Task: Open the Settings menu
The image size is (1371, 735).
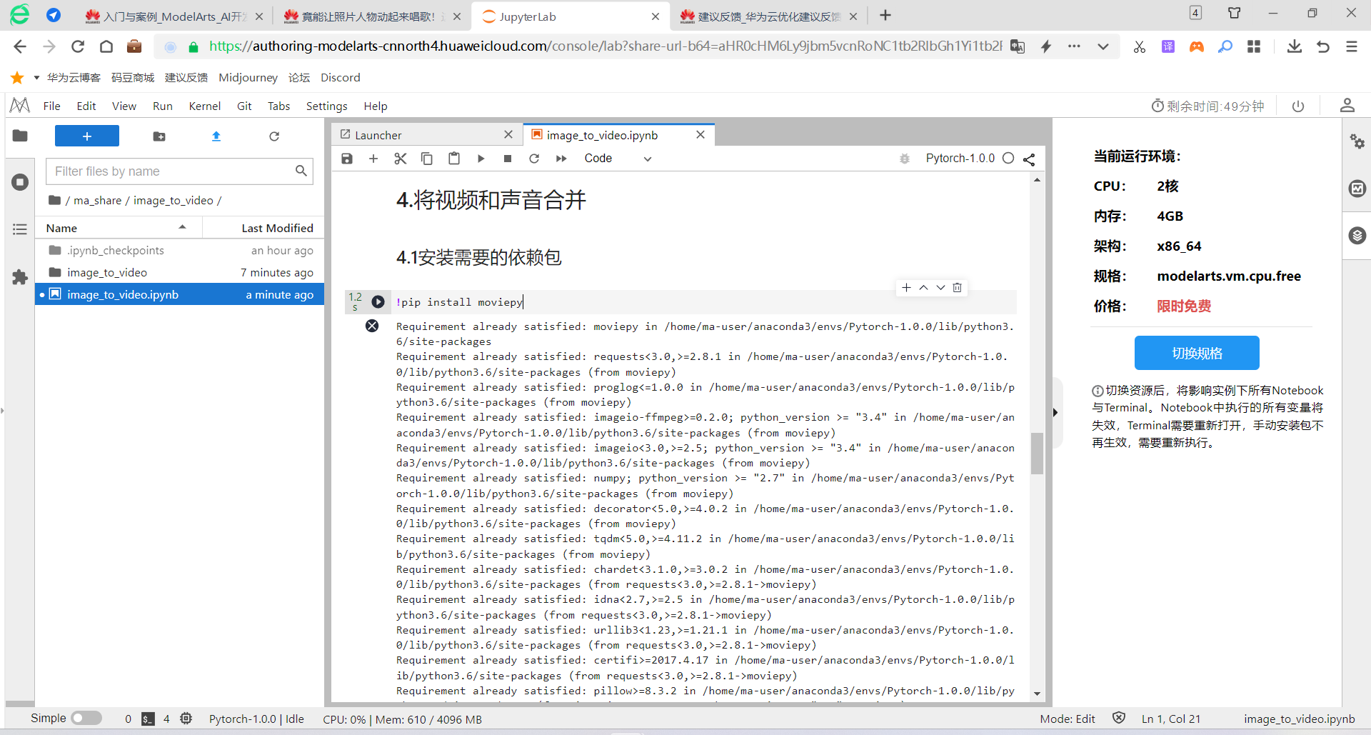Action: click(x=327, y=106)
